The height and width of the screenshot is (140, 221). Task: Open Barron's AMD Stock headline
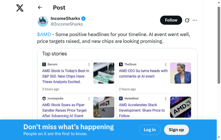pos(66,76)
